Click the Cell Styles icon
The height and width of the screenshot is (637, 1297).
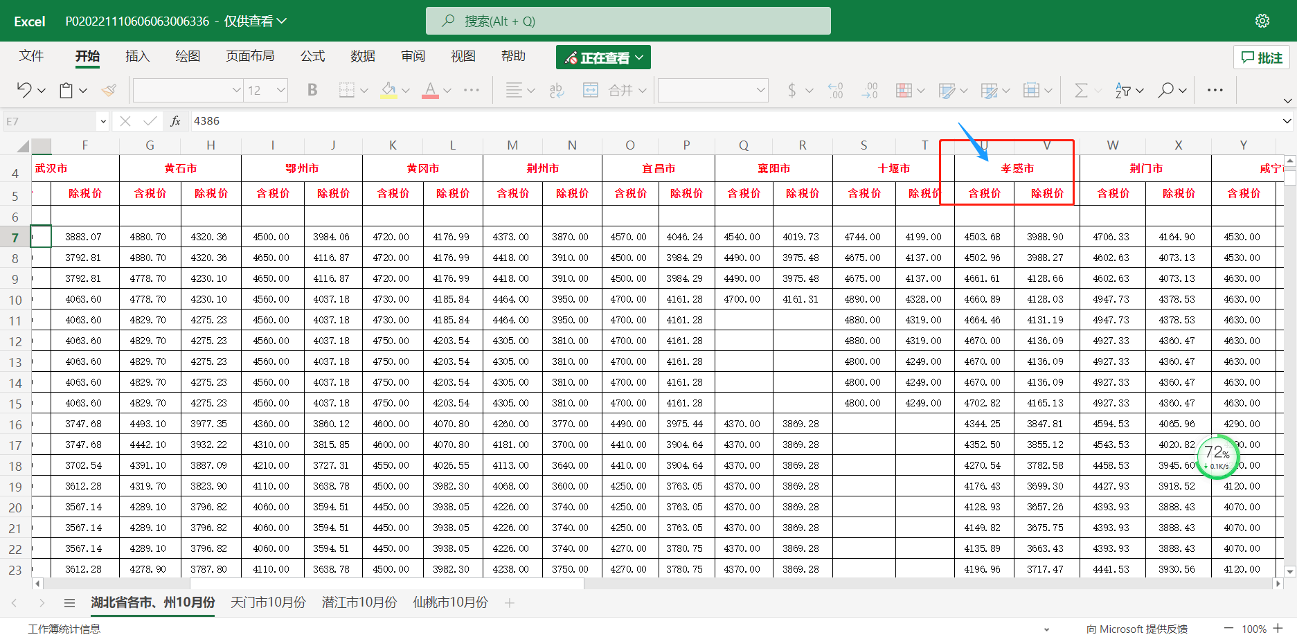tap(947, 90)
